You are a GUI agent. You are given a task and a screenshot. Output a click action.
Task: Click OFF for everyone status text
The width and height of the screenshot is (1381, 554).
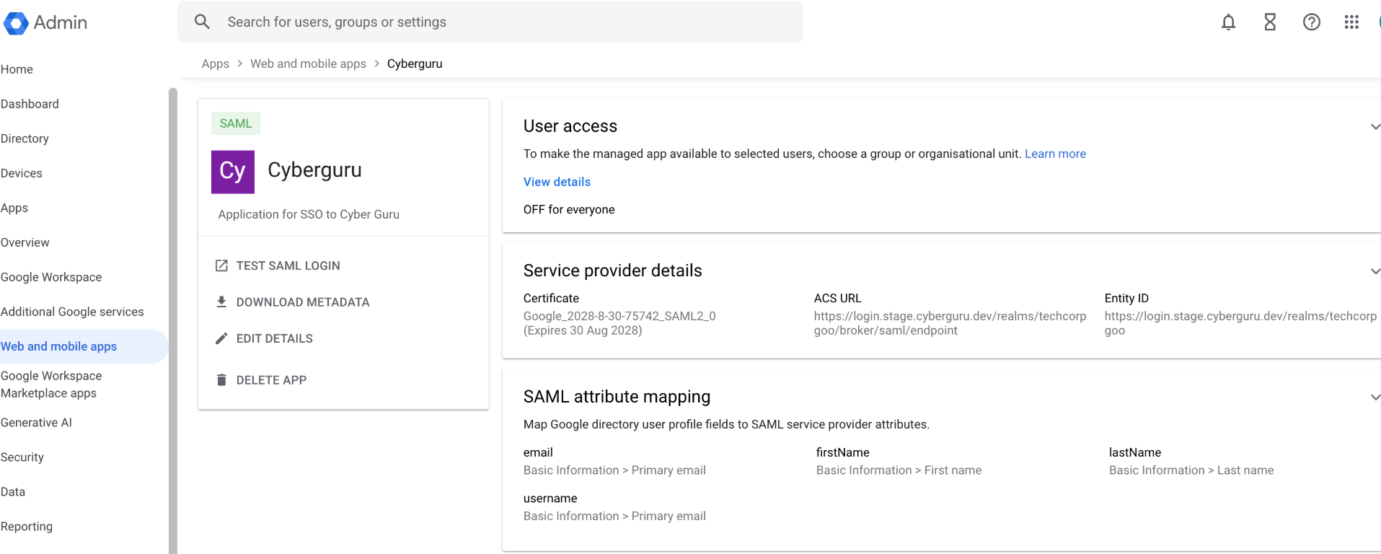coord(569,209)
